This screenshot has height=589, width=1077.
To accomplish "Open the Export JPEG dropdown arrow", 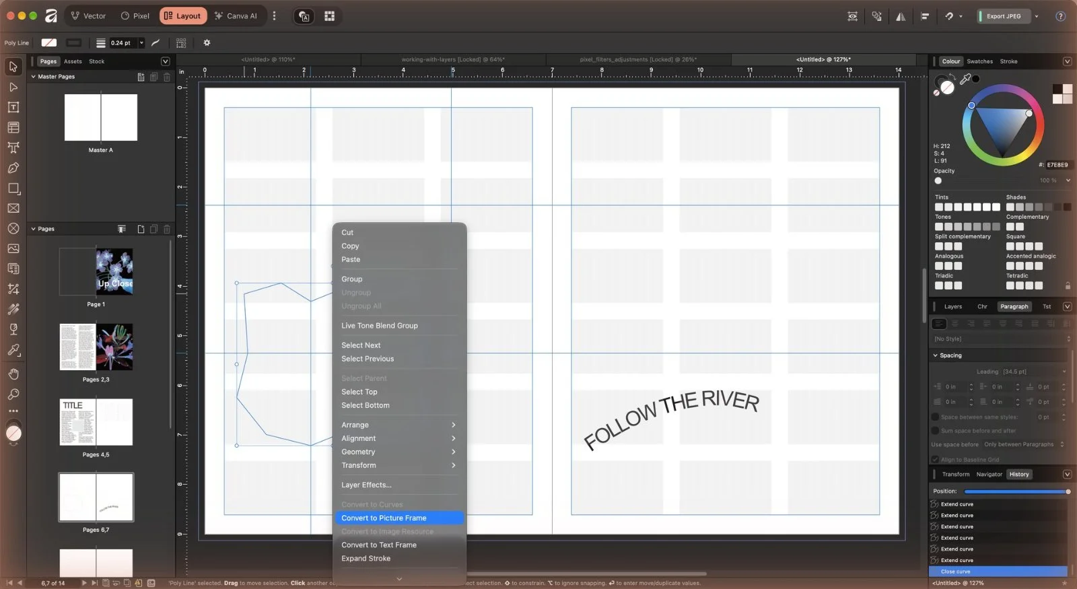I will click(1037, 16).
